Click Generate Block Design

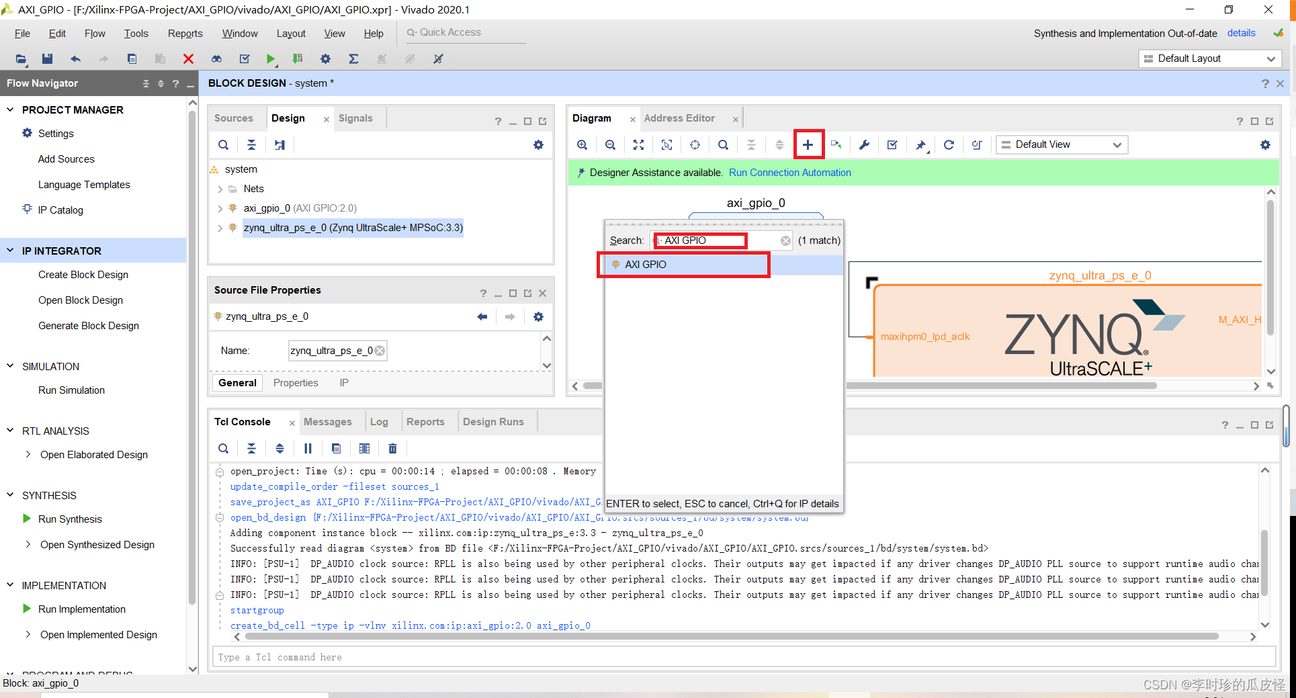[x=89, y=325]
